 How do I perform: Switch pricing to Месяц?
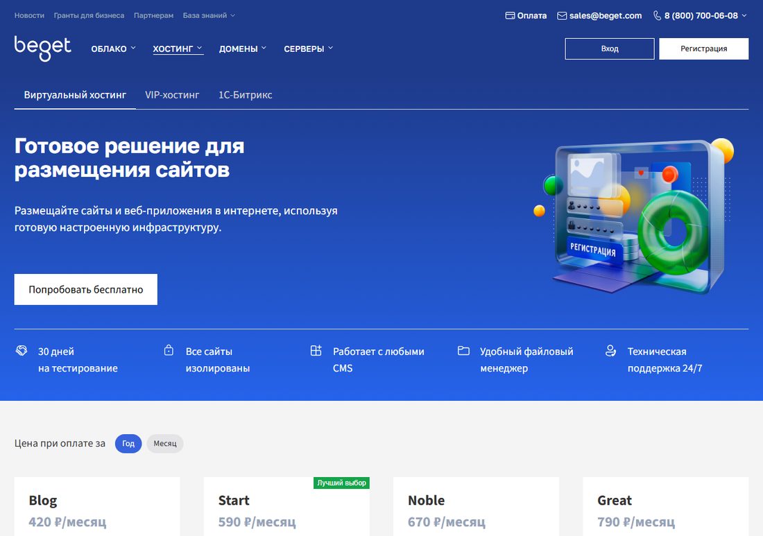pyautogui.click(x=165, y=444)
